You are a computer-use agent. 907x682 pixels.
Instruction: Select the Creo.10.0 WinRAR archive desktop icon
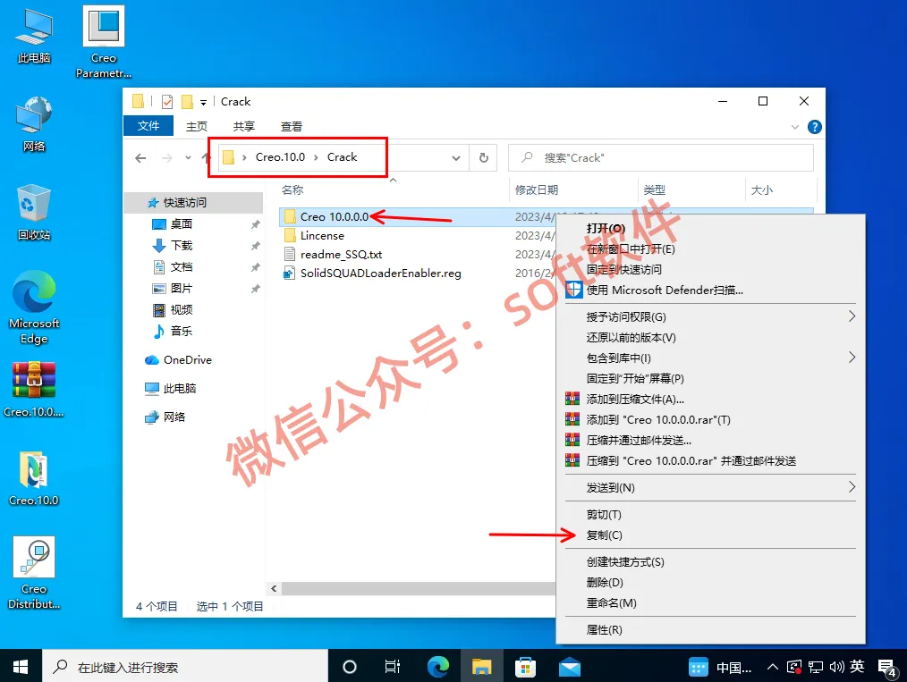(34, 390)
